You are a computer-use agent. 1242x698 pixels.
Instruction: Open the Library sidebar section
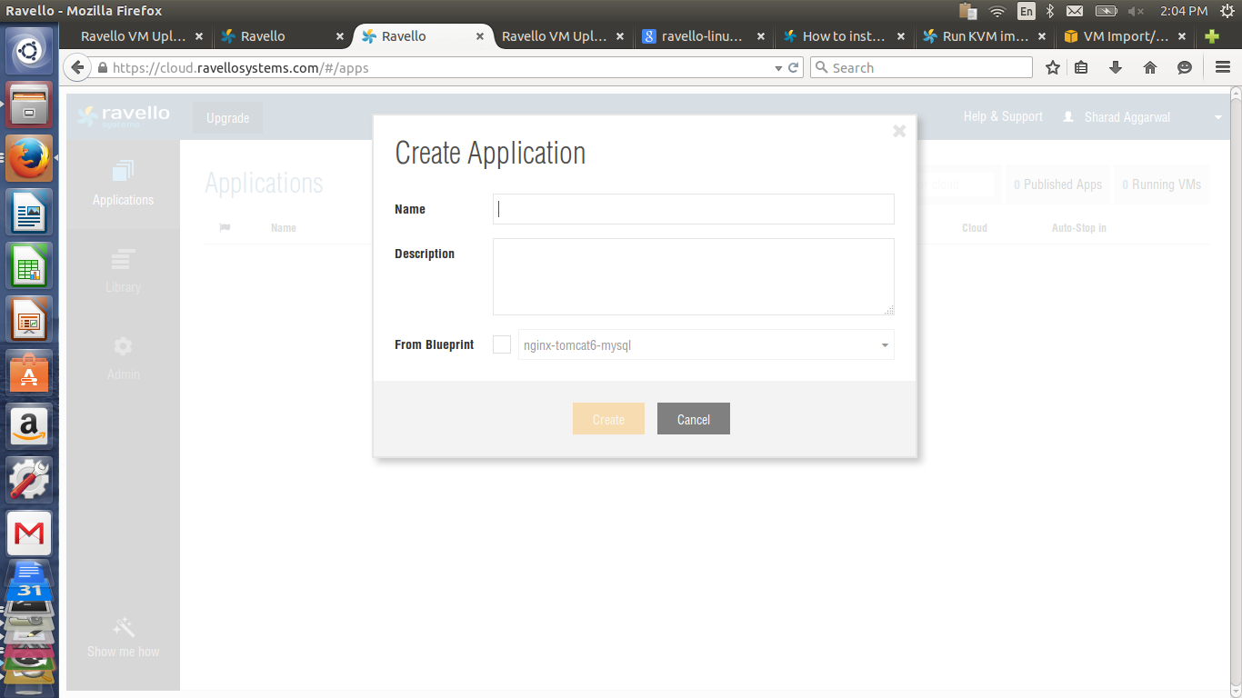[123, 270]
